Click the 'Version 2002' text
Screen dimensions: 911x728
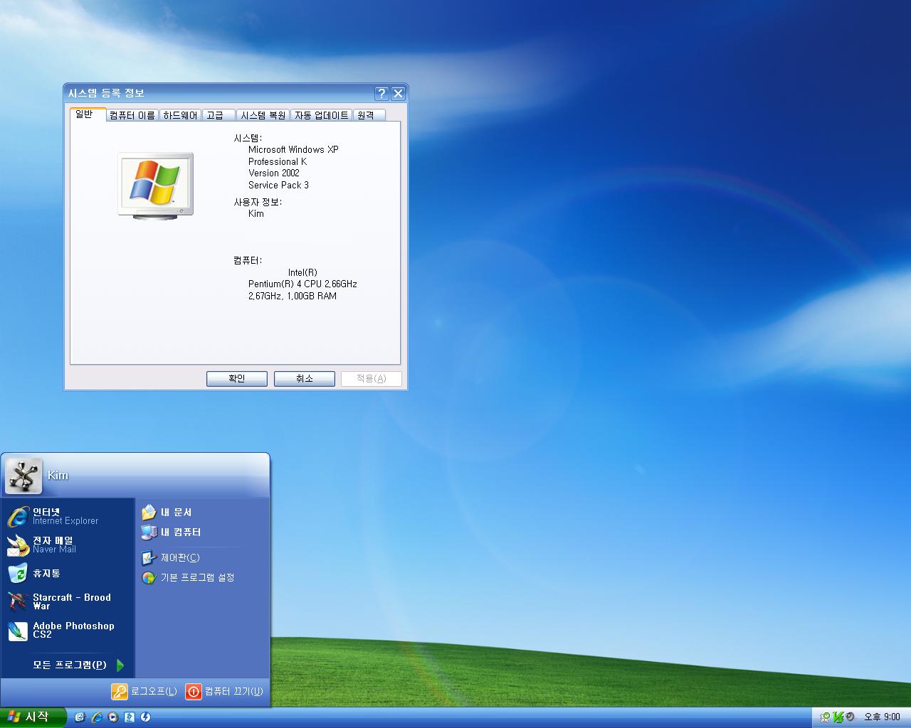274,173
